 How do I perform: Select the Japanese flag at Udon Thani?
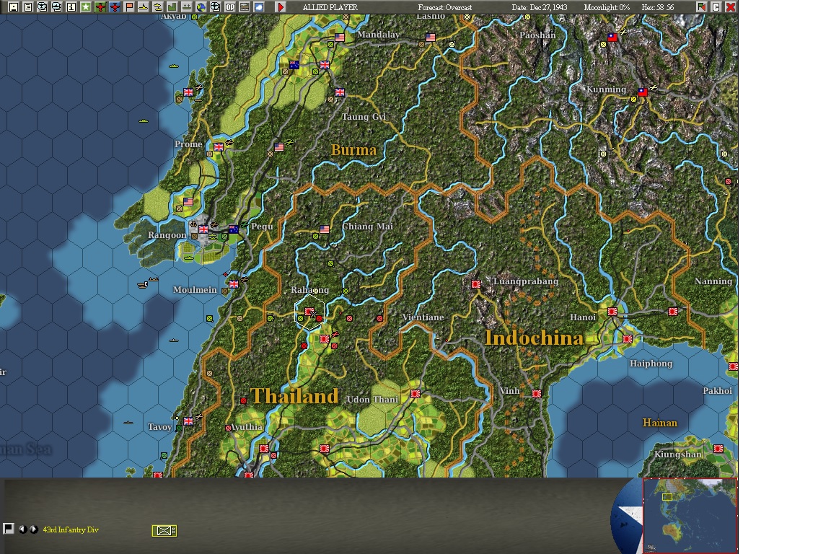pos(415,394)
